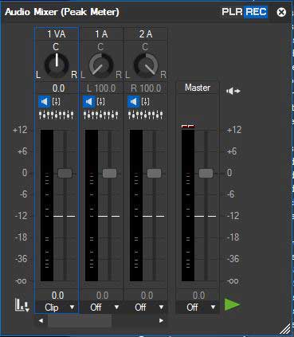The width and height of the screenshot is (294, 337).
Task: Select the 1 A track header
Action: [101, 34]
